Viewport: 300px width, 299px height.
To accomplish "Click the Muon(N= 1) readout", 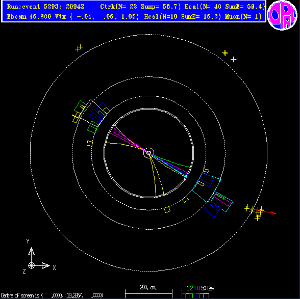I will coord(243,17).
